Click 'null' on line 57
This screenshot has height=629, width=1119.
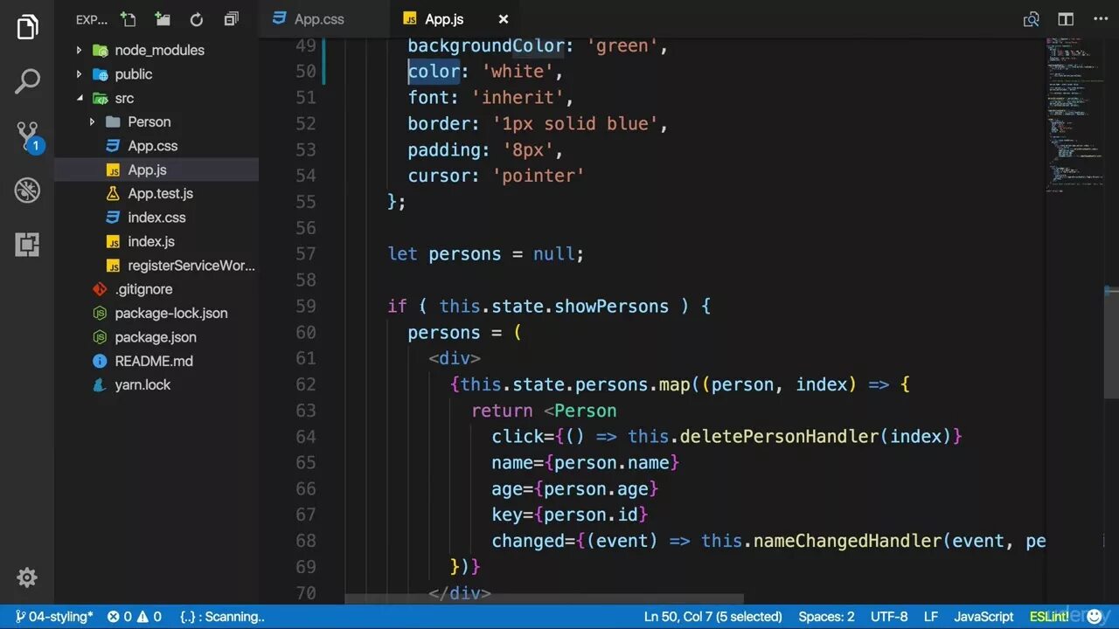point(553,254)
